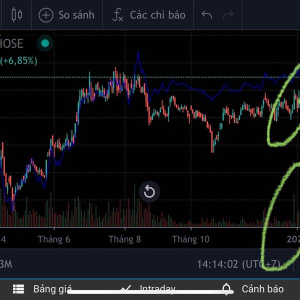Undo the last chart action
This screenshot has height=300, width=300.
(207, 15)
